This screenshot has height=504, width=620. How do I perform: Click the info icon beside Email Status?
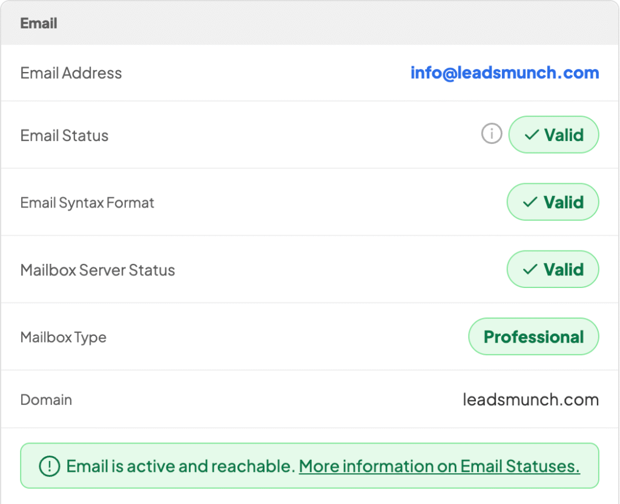tap(492, 134)
